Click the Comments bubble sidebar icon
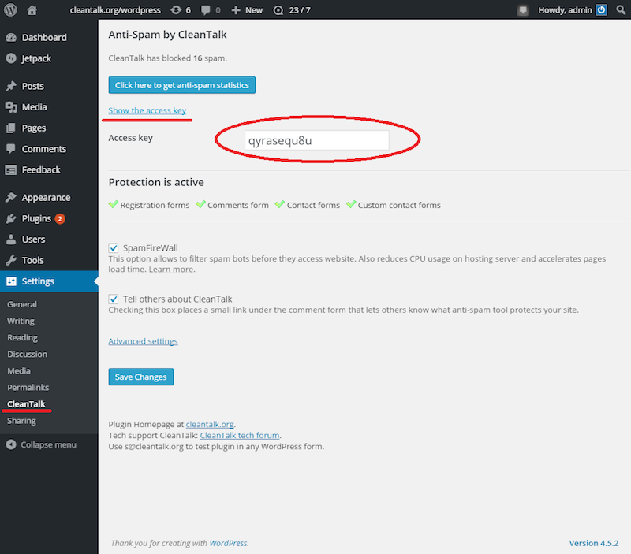The height and width of the screenshot is (554, 631). point(11,148)
